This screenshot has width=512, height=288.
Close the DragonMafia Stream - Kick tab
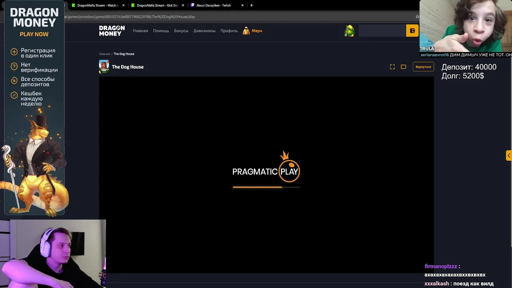pos(183,5)
